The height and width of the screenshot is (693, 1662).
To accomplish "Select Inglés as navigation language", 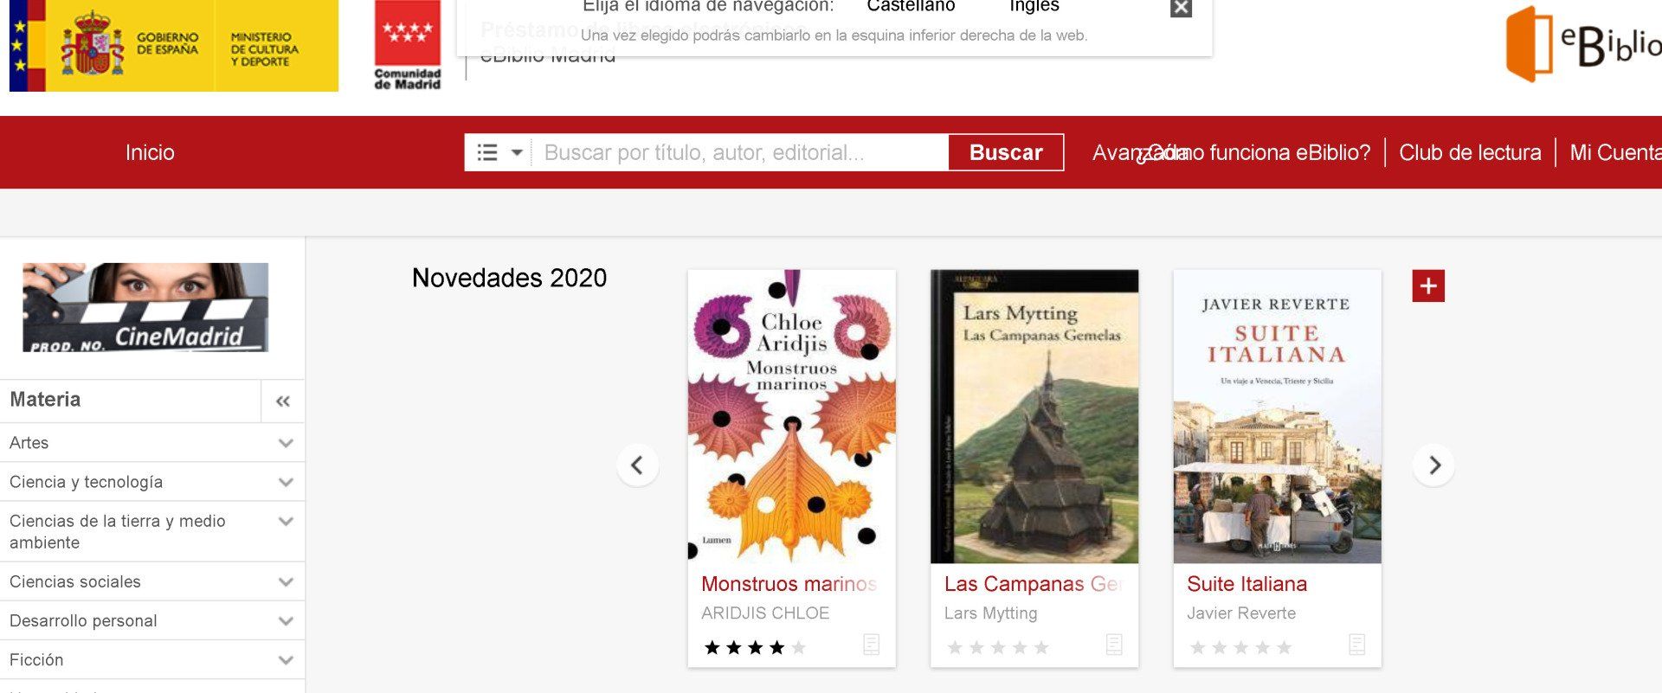I will pos(1034,6).
